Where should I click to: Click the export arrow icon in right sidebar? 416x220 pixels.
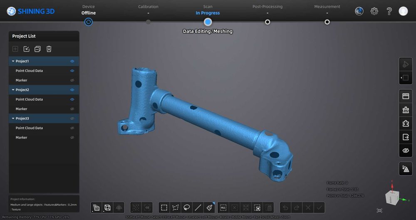(x=406, y=137)
